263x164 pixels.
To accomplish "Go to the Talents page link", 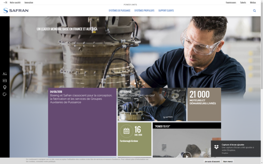I will point(243,2).
